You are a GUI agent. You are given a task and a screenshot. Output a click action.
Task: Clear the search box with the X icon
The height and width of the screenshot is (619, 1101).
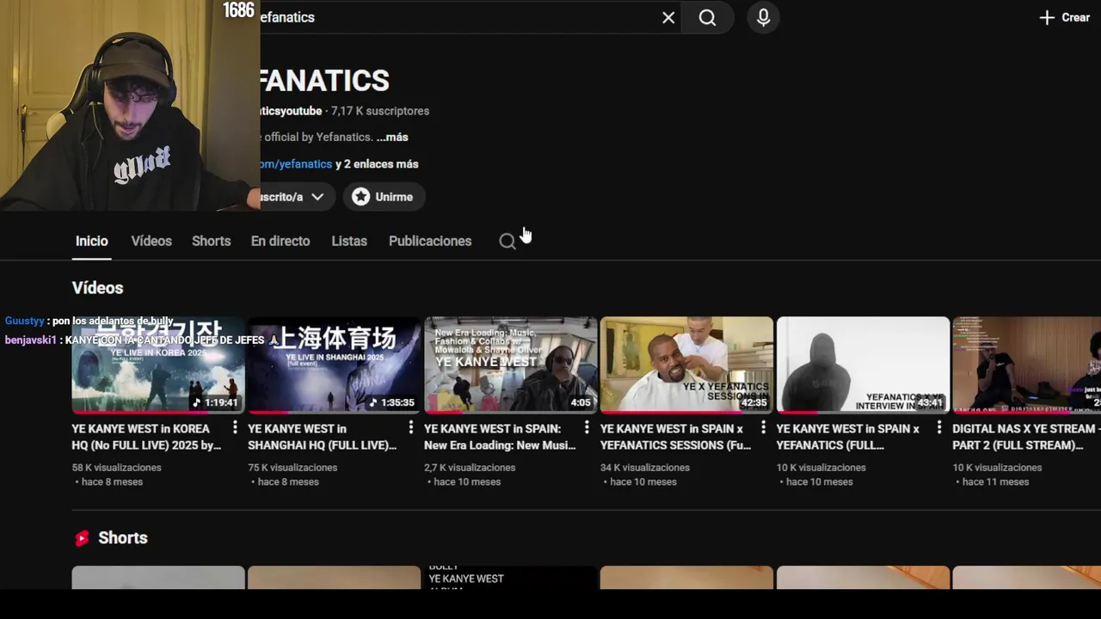point(668,17)
